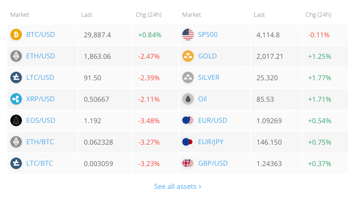Click the Litecoin icon beside LTC/USD
Screen dimensions: 358x197
coord(16,78)
